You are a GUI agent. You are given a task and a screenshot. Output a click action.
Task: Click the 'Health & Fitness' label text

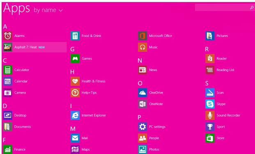(93, 81)
